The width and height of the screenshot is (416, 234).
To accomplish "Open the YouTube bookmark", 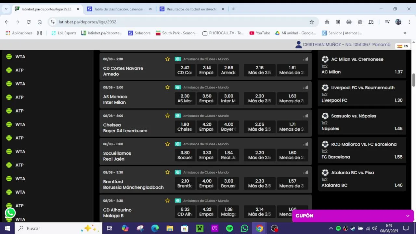I will point(260,33).
